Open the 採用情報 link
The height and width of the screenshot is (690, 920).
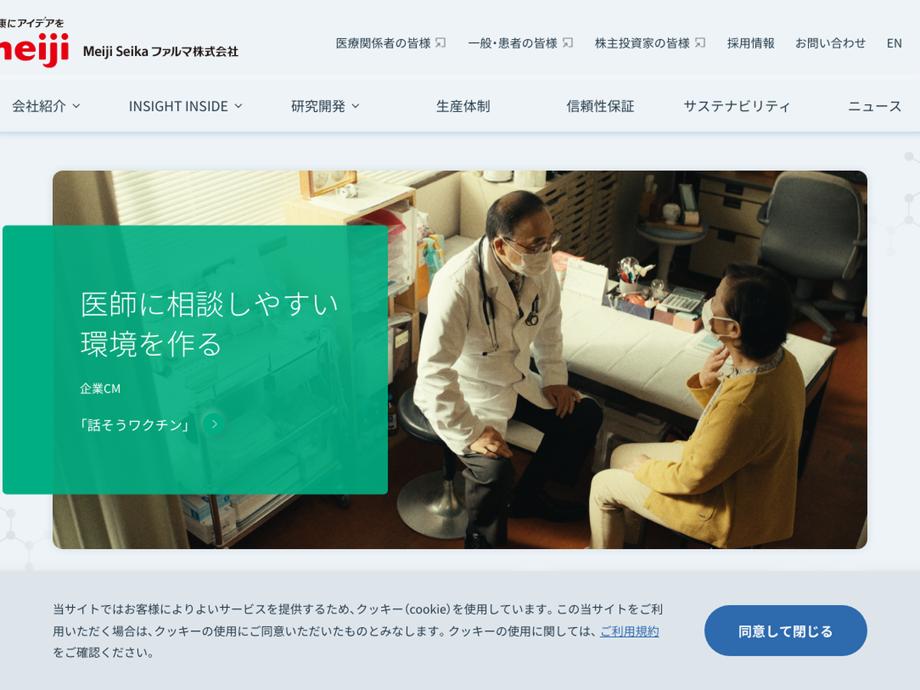(x=751, y=43)
